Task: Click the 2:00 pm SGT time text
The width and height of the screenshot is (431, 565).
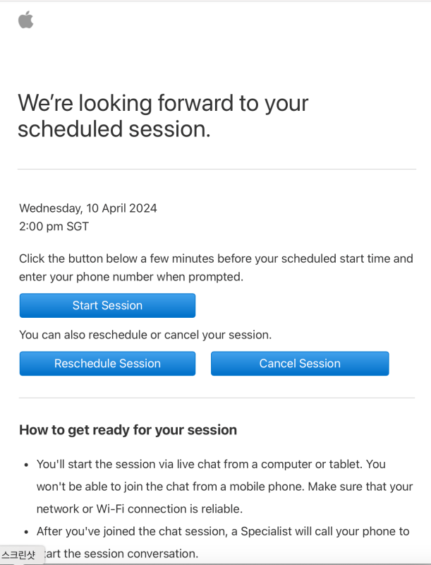Action: click(x=54, y=227)
